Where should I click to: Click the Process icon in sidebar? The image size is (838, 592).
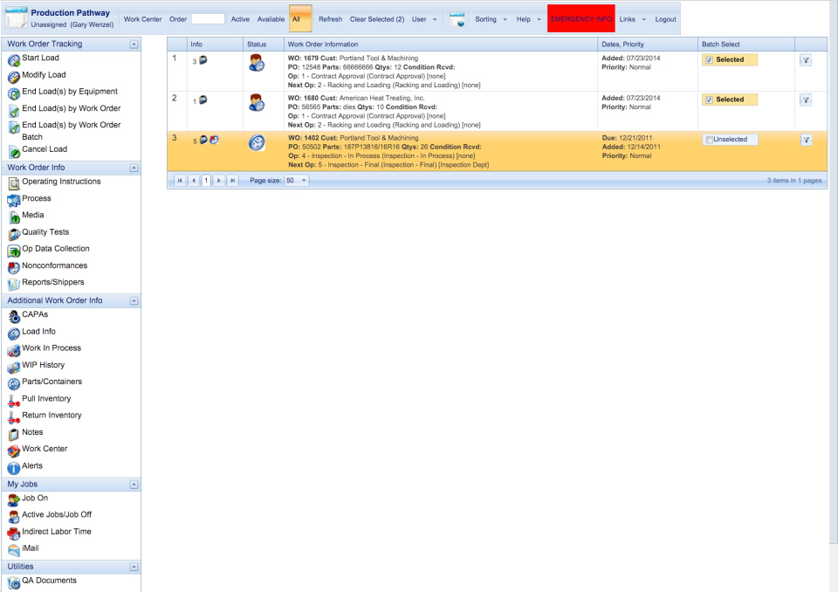tap(13, 201)
